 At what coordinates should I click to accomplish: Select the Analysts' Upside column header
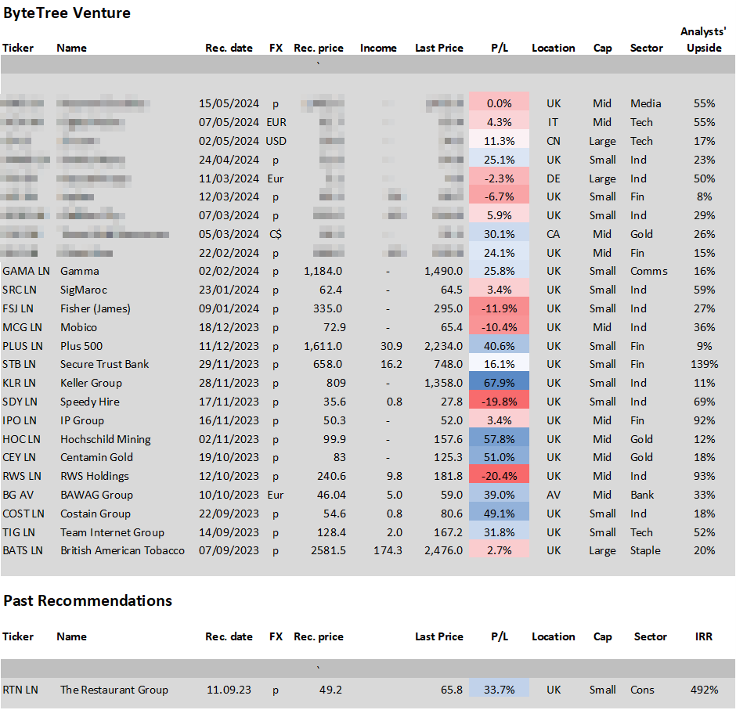[704, 39]
